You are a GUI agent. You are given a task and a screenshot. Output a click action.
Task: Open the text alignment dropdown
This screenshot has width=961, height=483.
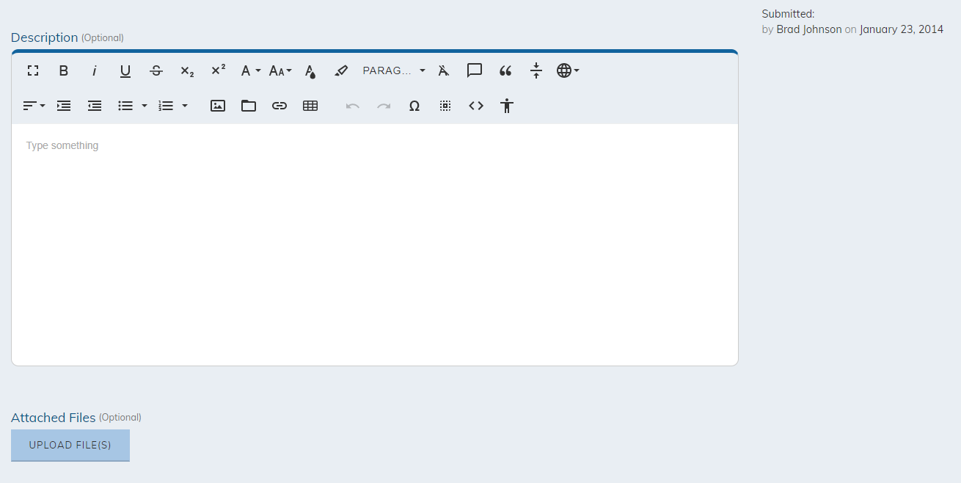pos(34,106)
